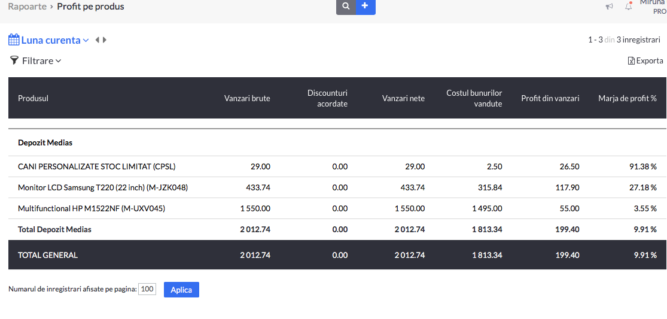This screenshot has width=667, height=319.
Task: Go to Rapoarte in the breadcrumb
Action: point(28,7)
